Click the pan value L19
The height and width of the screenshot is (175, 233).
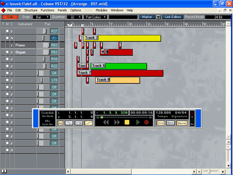pos(54,80)
